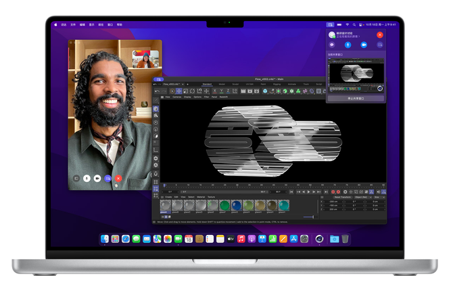Expand the Size dropdown in coordinates panel
The image size is (453, 287).
[x=377, y=197]
